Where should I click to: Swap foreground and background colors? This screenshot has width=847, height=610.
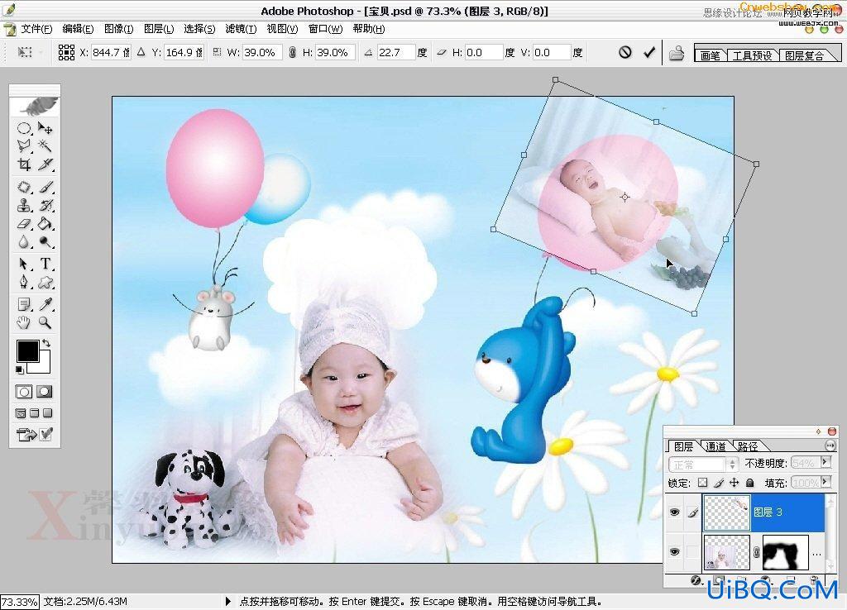pos(46,343)
